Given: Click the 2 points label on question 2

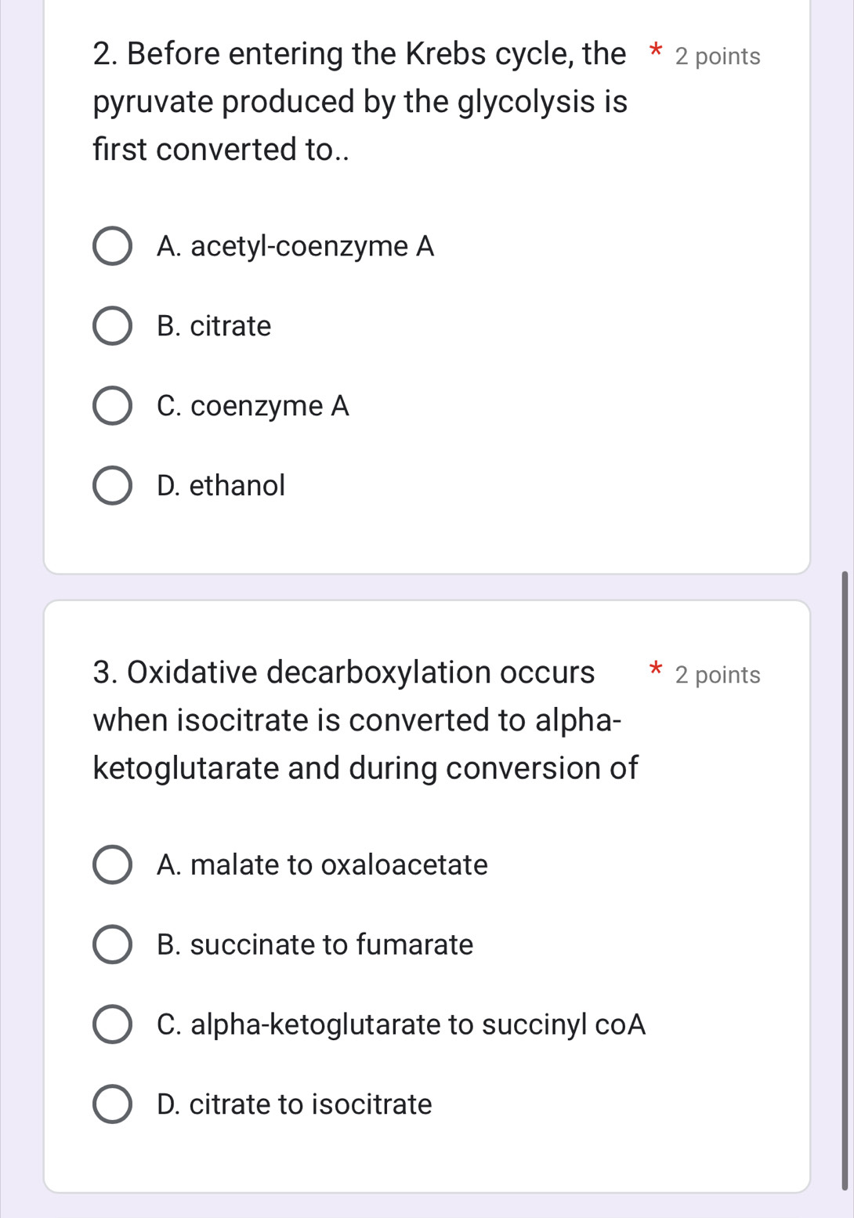Looking at the screenshot, I should point(717,56).
